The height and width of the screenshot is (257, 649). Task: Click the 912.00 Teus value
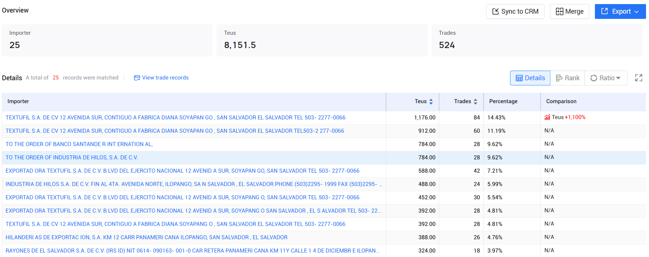(427, 131)
